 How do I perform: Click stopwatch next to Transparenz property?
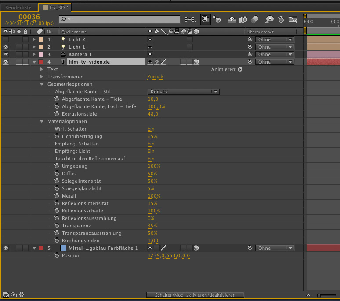tap(57, 226)
